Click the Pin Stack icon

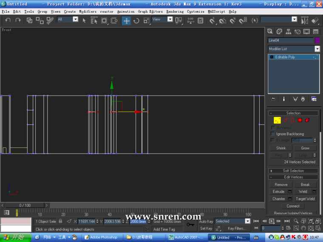tap(273, 99)
